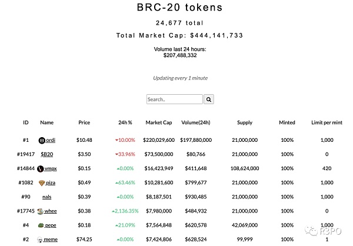The height and width of the screenshot is (246, 353).
Task: Open the nals token link
Action: pos(47,197)
